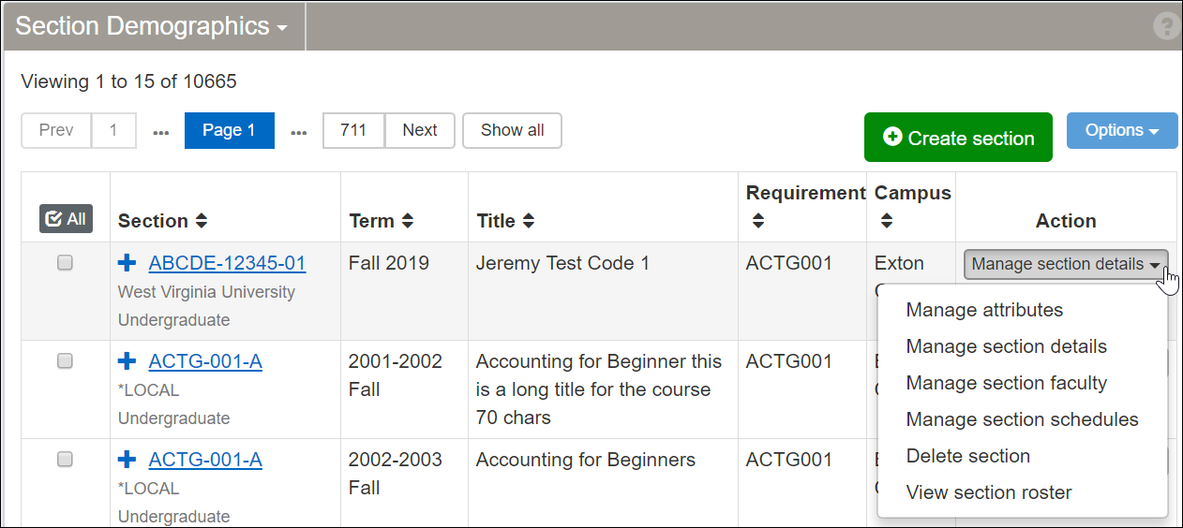Open the ABCDE-12345-01 section link
This screenshot has height=528, width=1183.
point(227,264)
